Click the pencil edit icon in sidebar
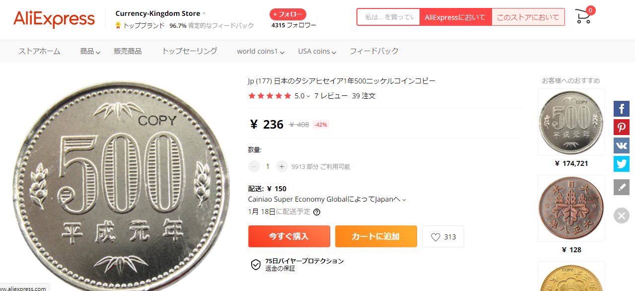The height and width of the screenshot is (291, 635). click(x=621, y=187)
